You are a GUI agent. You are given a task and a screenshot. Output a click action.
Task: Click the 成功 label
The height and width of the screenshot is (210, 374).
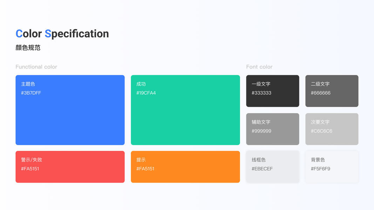point(141,84)
